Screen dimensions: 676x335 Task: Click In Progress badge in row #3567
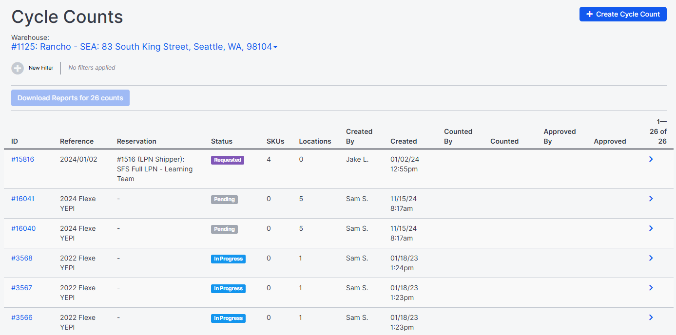228,288
